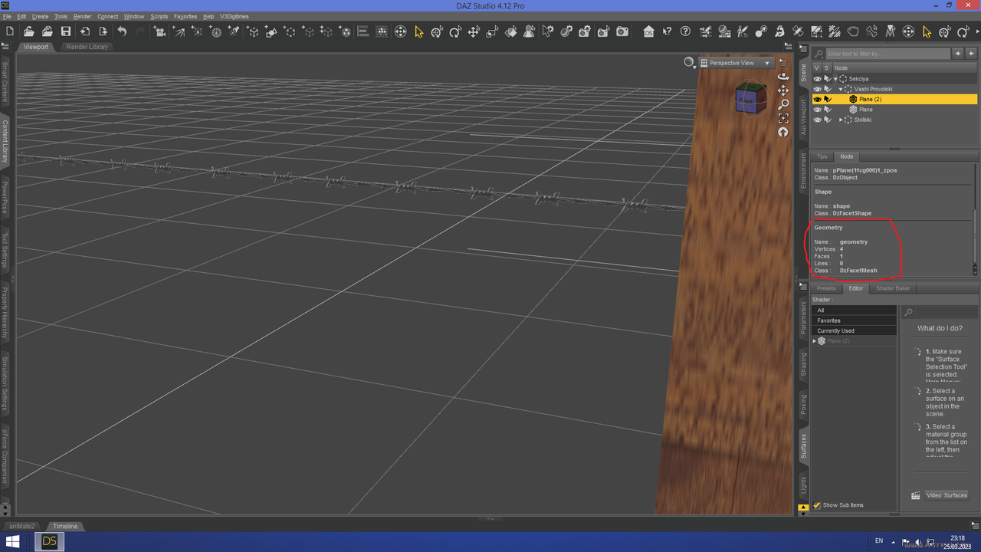Open help via question mark circle icon
The height and width of the screenshot is (552, 981).
pyautogui.click(x=685, y=31)
